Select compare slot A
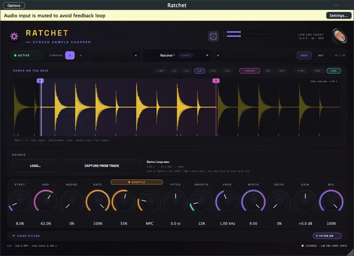 tap(70, 55)
